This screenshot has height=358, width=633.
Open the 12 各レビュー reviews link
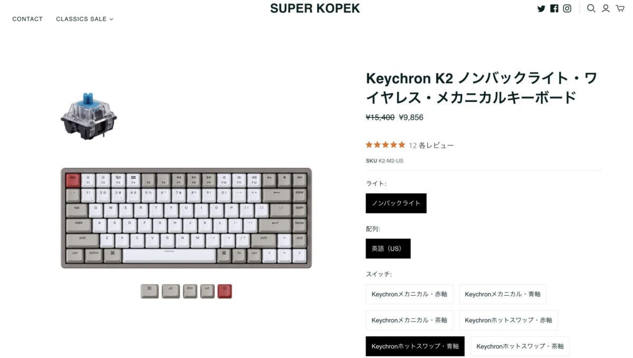click(x=431, y=146)
